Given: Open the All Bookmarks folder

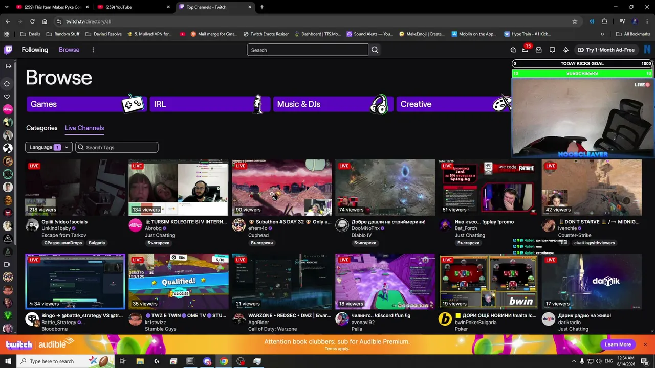Looking at the screenshot, I should click(633, 34).
